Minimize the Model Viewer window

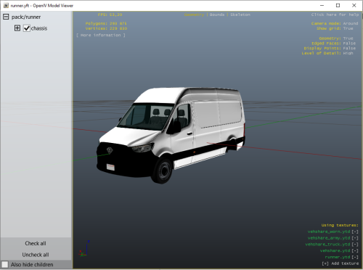(x=322, y=5)
